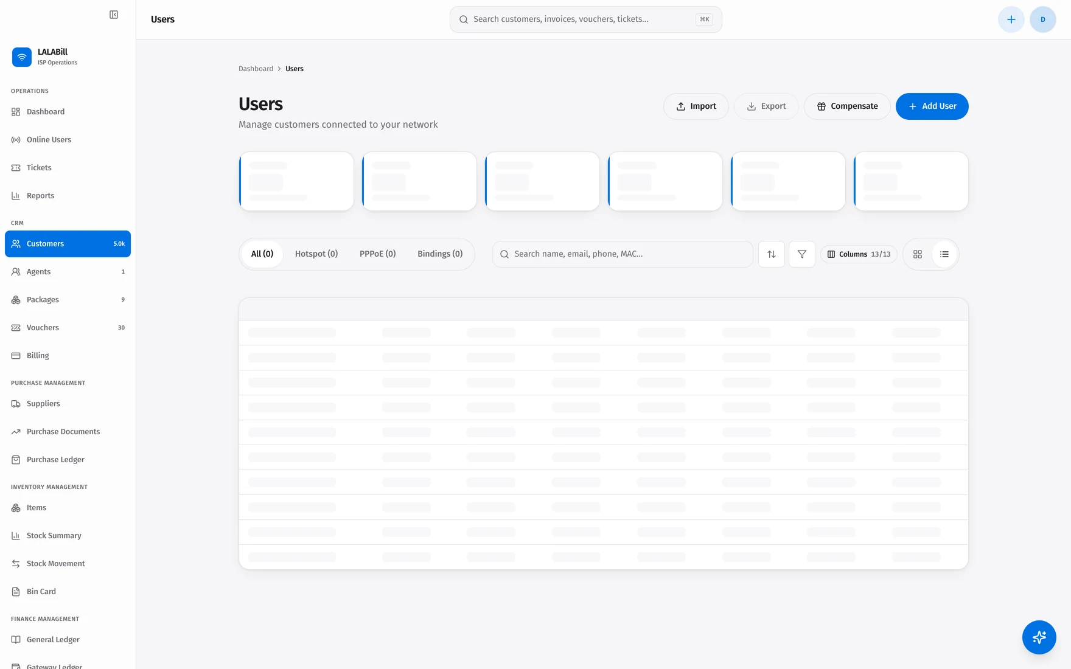The width and height of the screenshot is (1071, 669).
Task: Click the Vouchers count badge 30
Action: click(121, 328)
